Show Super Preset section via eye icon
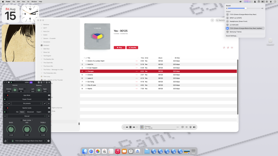Viewport: 278px width, 156px height. pos(49,99)
